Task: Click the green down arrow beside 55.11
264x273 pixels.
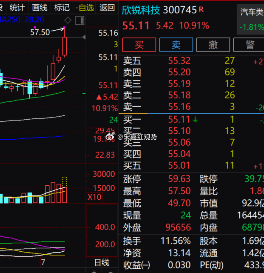Action: pos(196,119)
